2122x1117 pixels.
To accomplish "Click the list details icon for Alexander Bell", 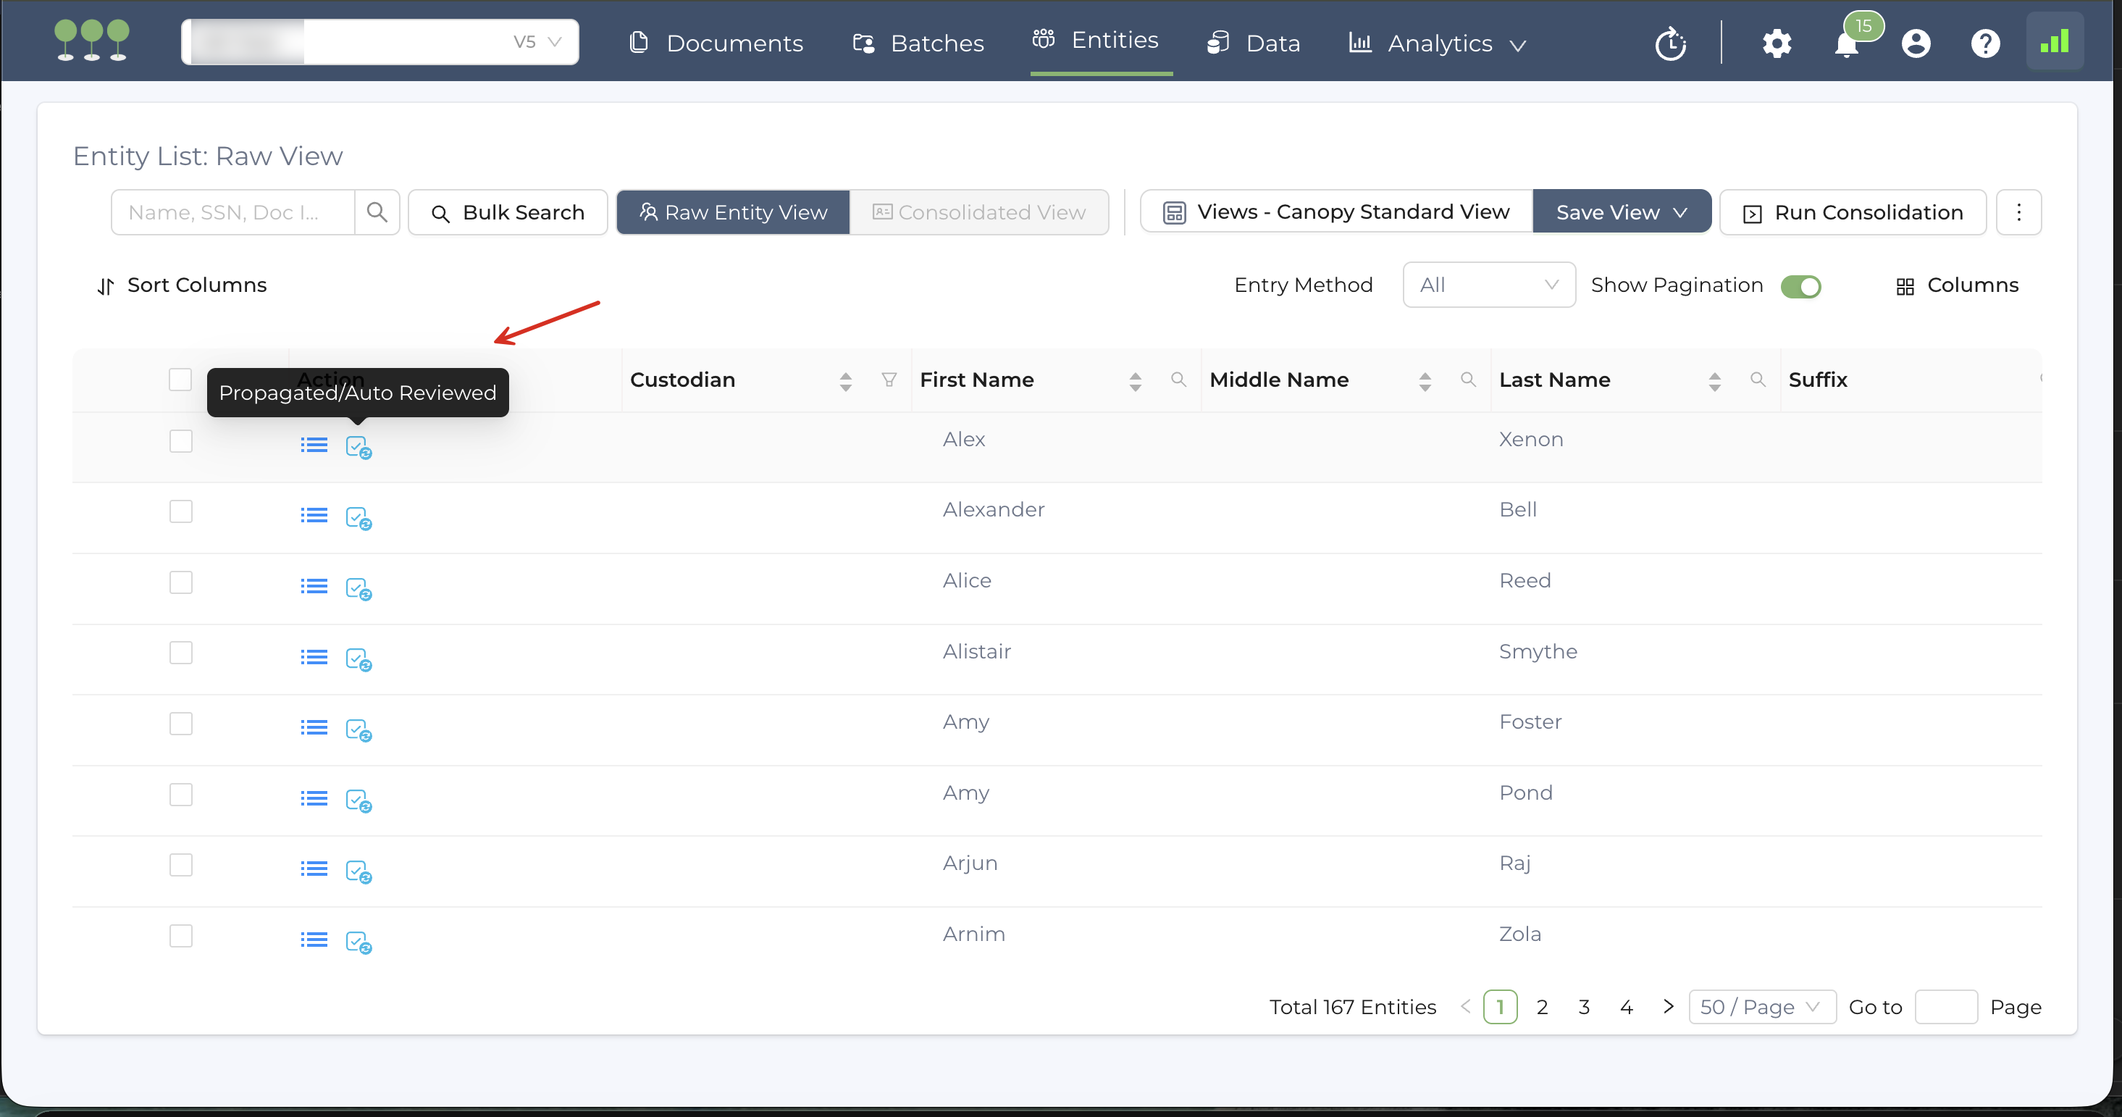I will coord(314,516).
